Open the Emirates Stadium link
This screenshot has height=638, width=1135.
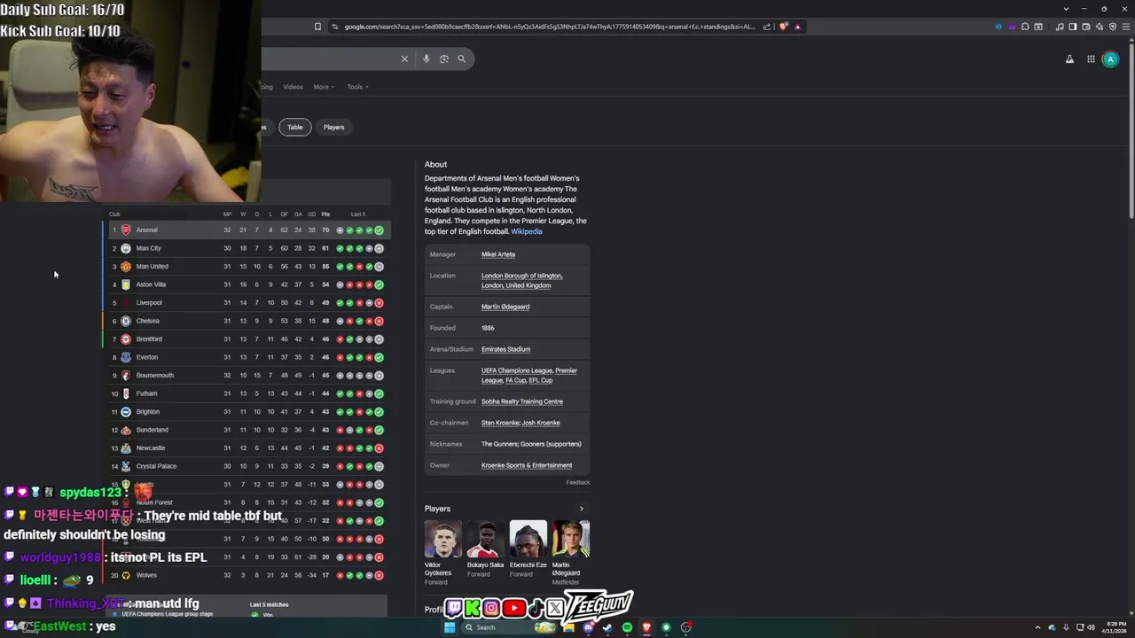[x=505, y=349]
